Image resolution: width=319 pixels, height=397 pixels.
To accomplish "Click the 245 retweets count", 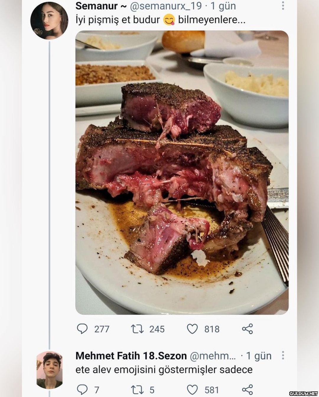I will (157, 329).
